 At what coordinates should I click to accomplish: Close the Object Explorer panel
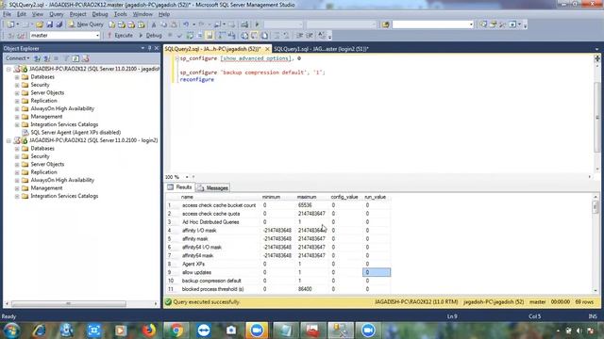pyautogui.click(x=157, y=48)
